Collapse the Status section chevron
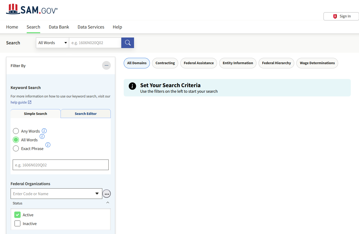The width and height of the screenshot is (359, 234). tap(108, 203)
